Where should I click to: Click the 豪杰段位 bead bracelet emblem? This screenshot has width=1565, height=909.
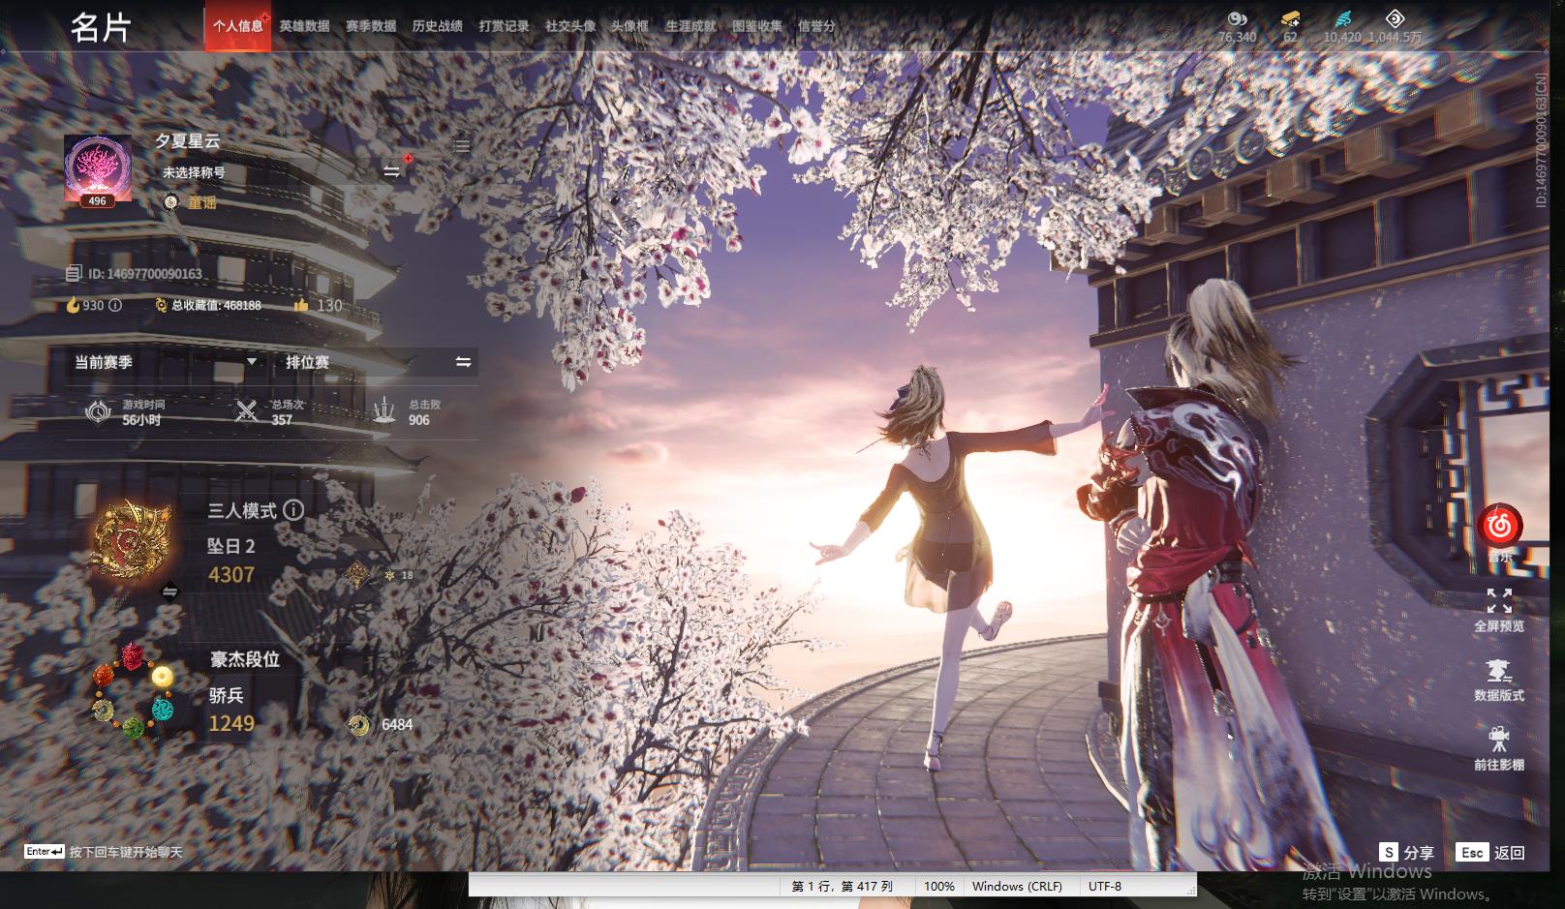(x=133, y=690)
